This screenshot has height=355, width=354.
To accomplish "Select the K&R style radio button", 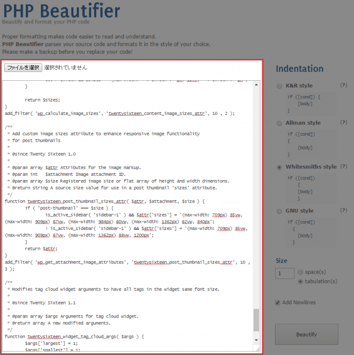I will pos(279,86).
